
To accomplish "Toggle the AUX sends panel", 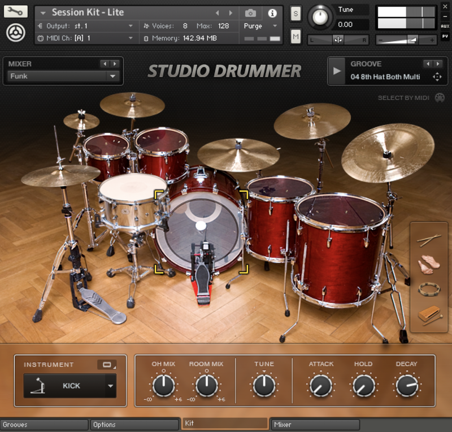I will tap(445, 26).
